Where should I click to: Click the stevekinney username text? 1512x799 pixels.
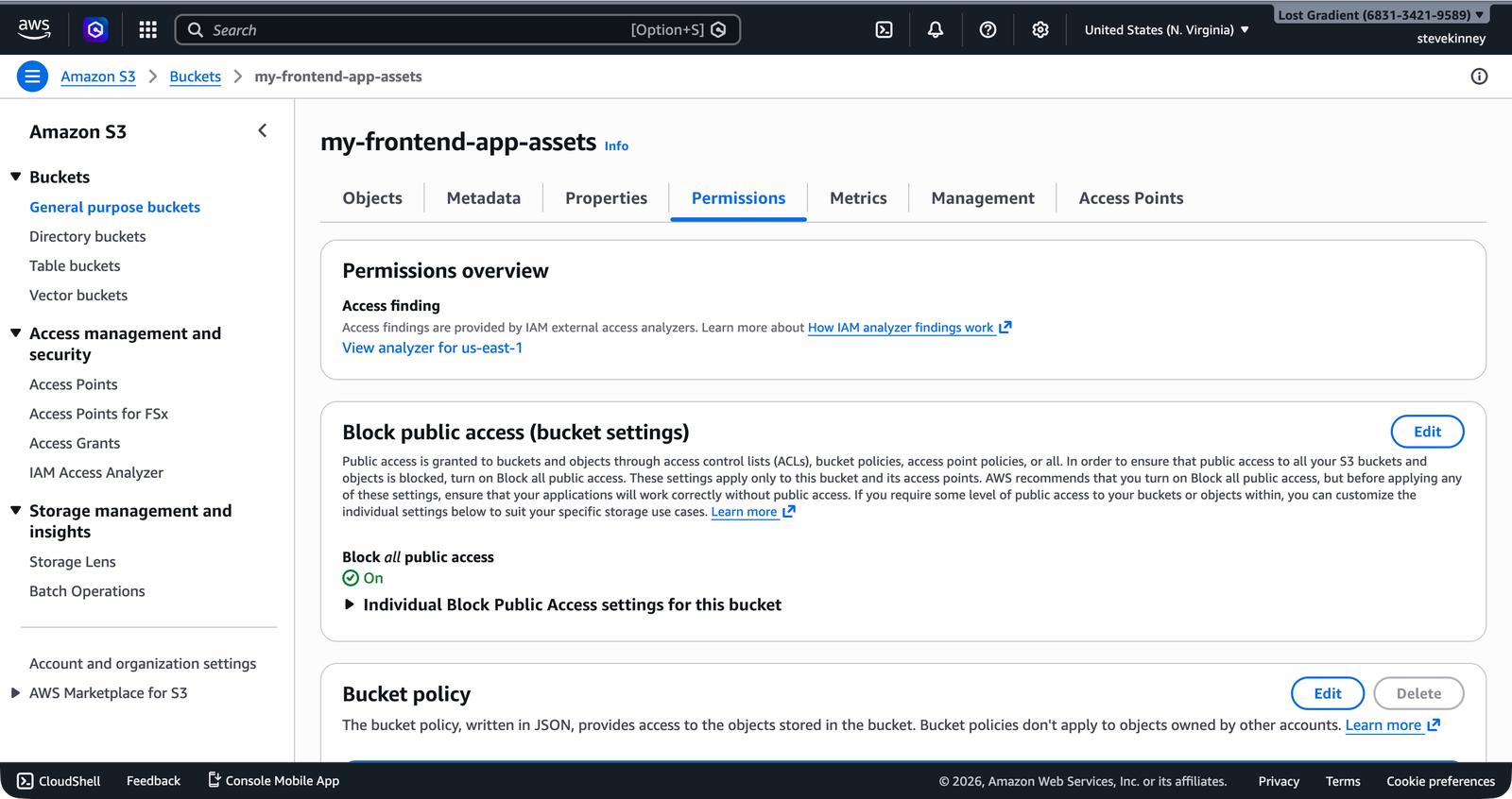tap(1451, 39)
